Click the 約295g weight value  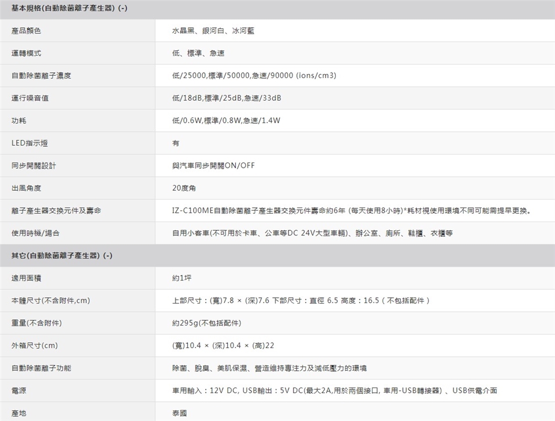click(206, 323)
